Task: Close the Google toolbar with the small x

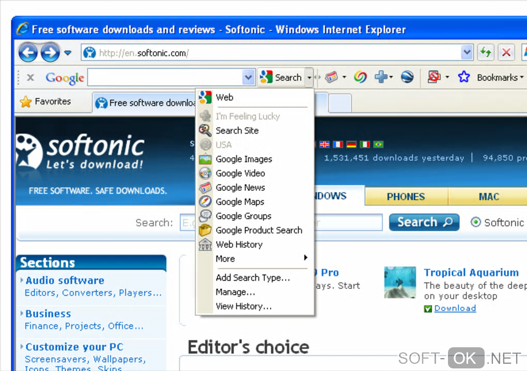Action: point(30,77)
